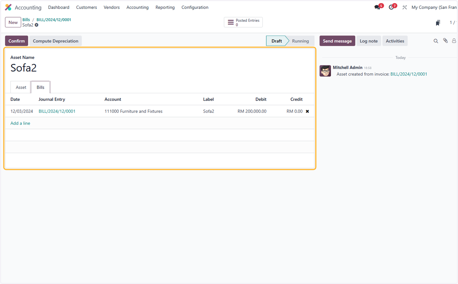
Task: Sort by the Label column header
Action: 208,99
